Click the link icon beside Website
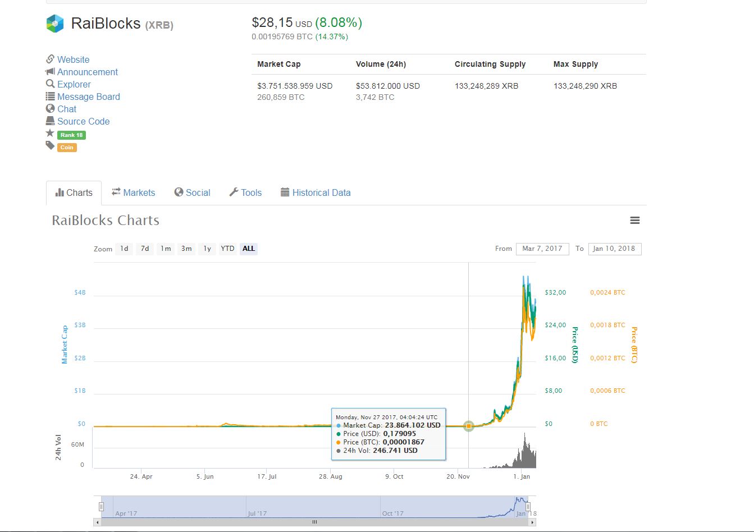The height and width of the screenshot is (532, 754). tap(50, 59)
